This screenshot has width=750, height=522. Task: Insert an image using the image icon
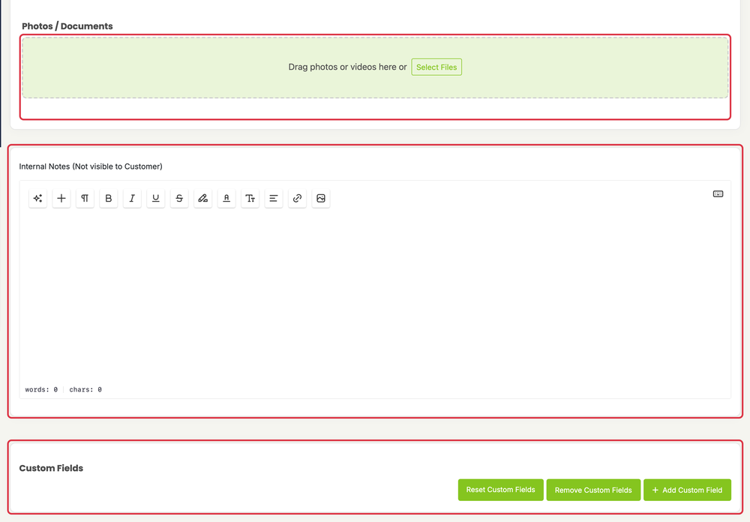tap(321, 198)
